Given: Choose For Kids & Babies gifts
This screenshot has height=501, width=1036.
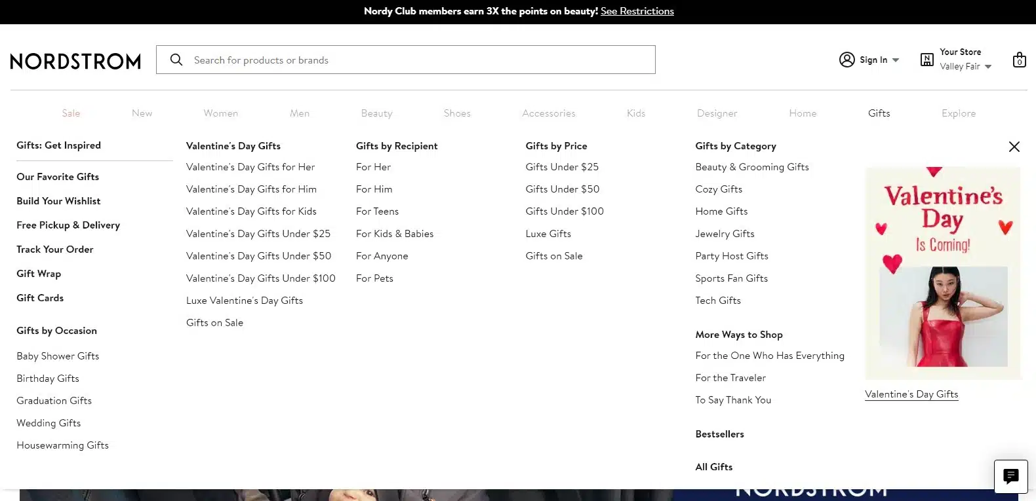Looking at the screenshot, I should [395, 234].
